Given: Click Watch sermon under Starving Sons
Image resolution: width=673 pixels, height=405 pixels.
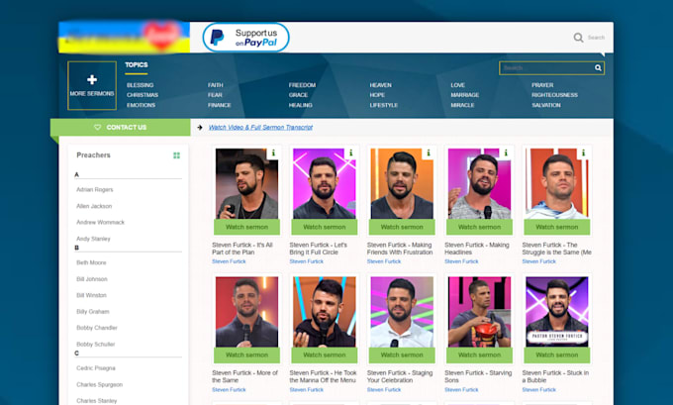Looking at the screenshot, I should click(479, 354).
